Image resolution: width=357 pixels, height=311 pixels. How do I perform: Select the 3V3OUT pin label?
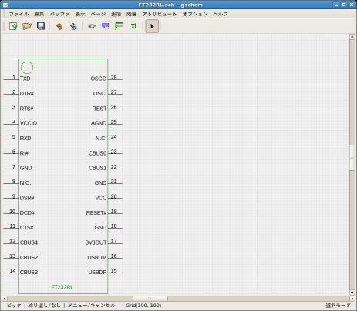coord(96,242)
